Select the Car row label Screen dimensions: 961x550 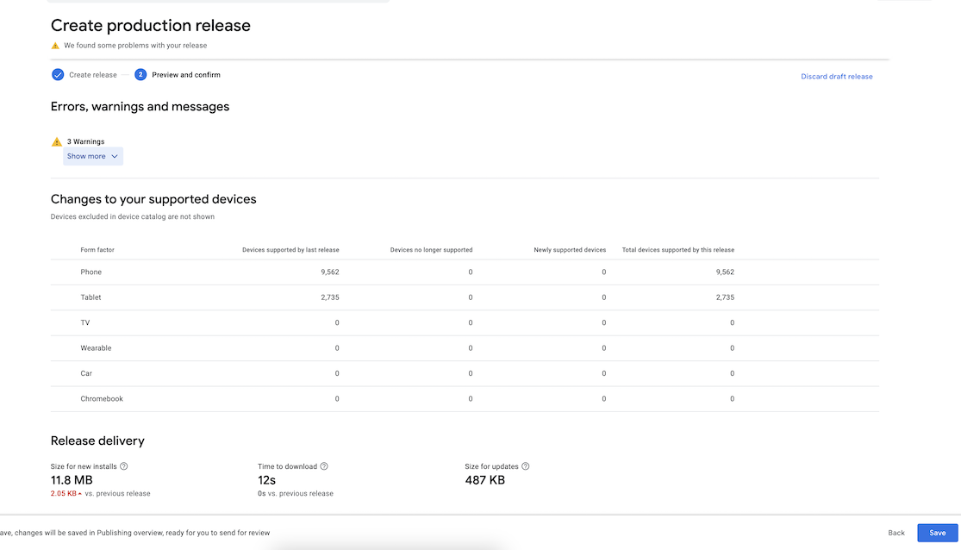86,373
